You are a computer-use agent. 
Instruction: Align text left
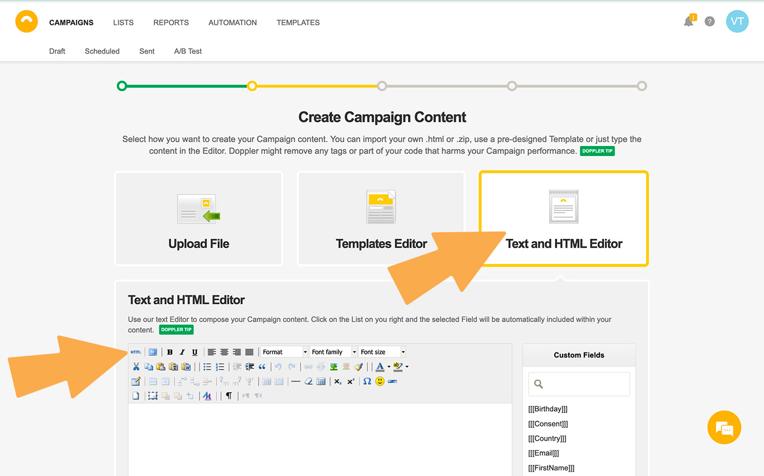(212, 352)
